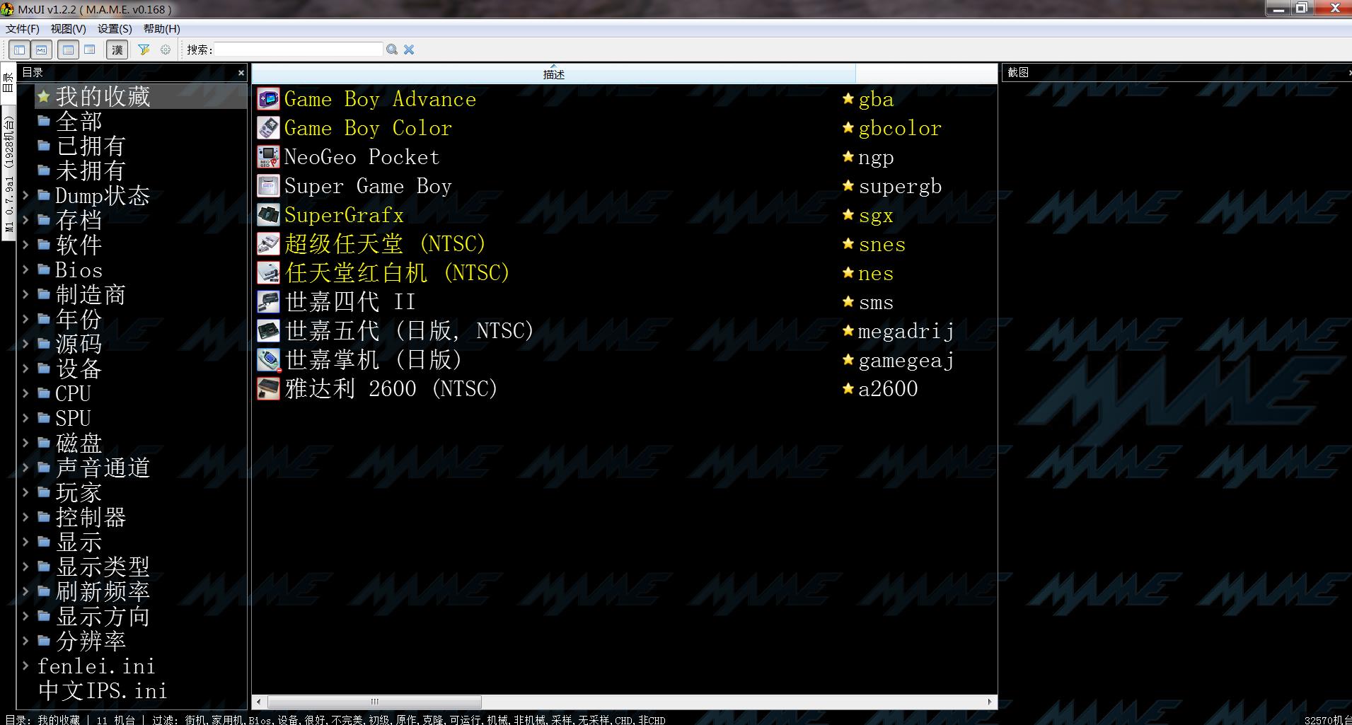1352x725 pixels.
Task: Click the horizontal scrollbar thumb in game list
Action: click(374, 702)
